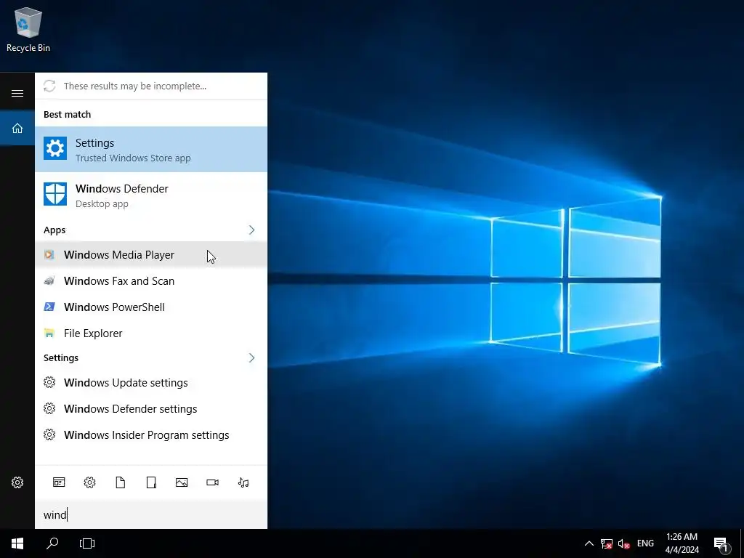Open the Recycle Bin desktop icon
The width and height of the screenshot is (744, 558).
pos(28,29)
